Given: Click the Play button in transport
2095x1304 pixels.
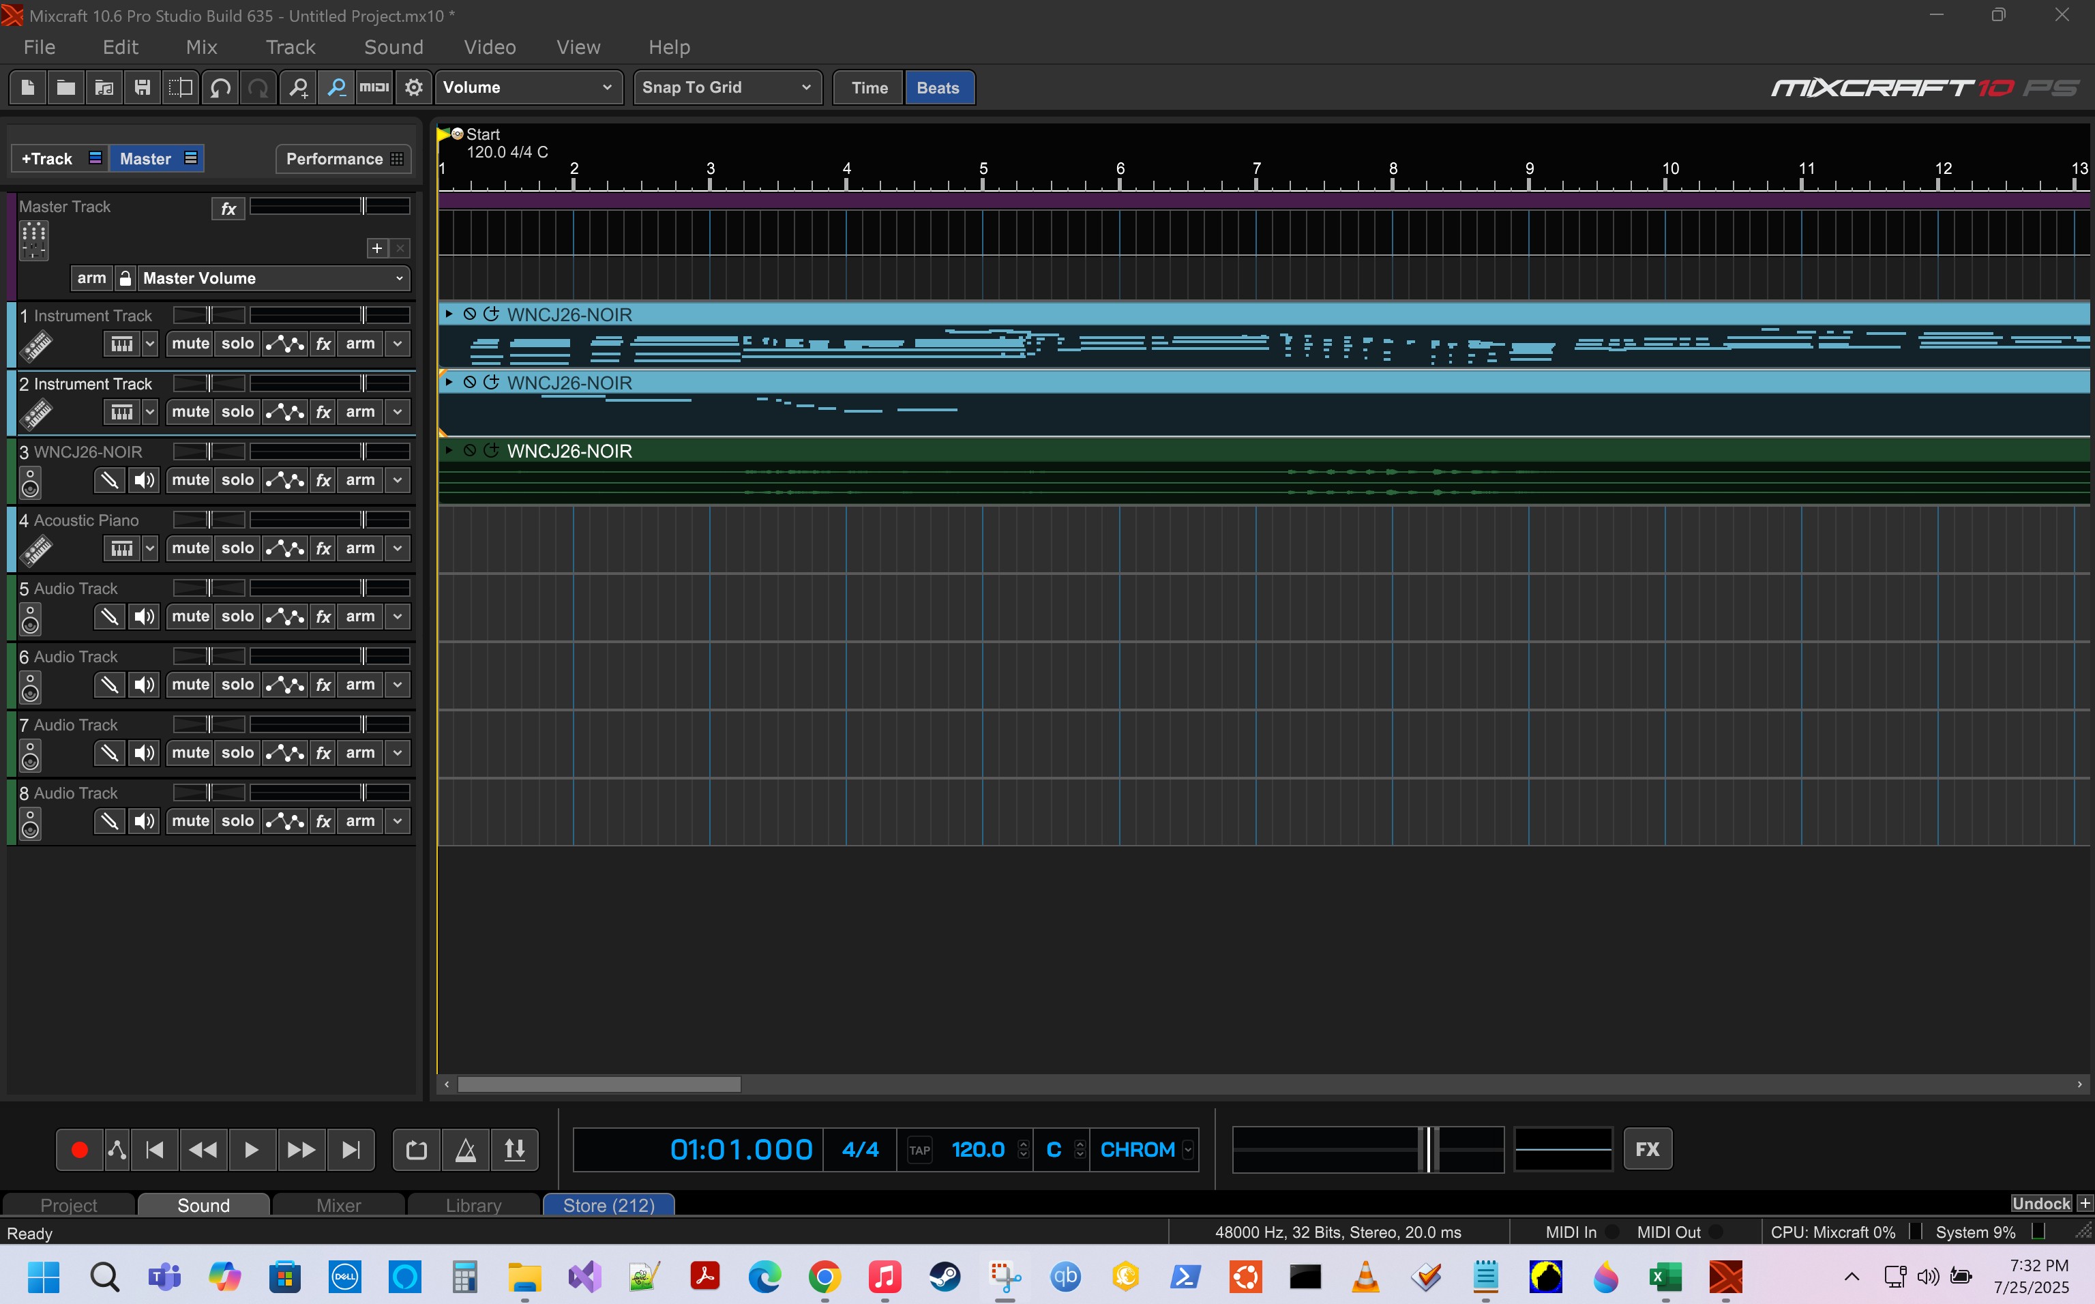Looking at the screenshot, I should pyautogui.click(x=252, y=1150).
